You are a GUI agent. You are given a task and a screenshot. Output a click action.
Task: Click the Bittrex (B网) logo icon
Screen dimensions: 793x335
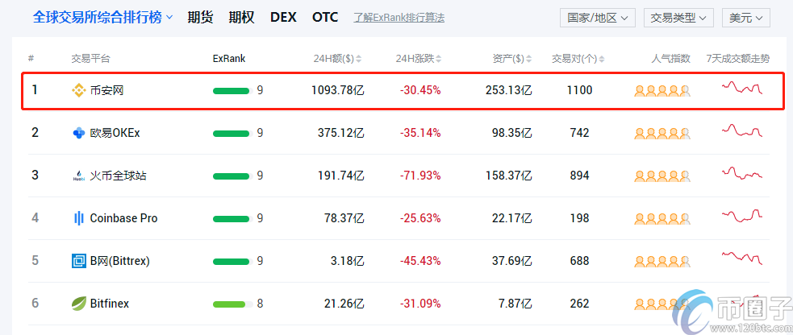(79, 261)
